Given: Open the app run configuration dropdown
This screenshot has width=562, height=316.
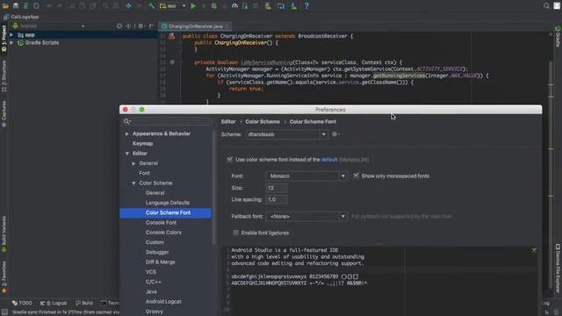Looking at the screenshot, I should pyautogui.click(x=173, y=6).
